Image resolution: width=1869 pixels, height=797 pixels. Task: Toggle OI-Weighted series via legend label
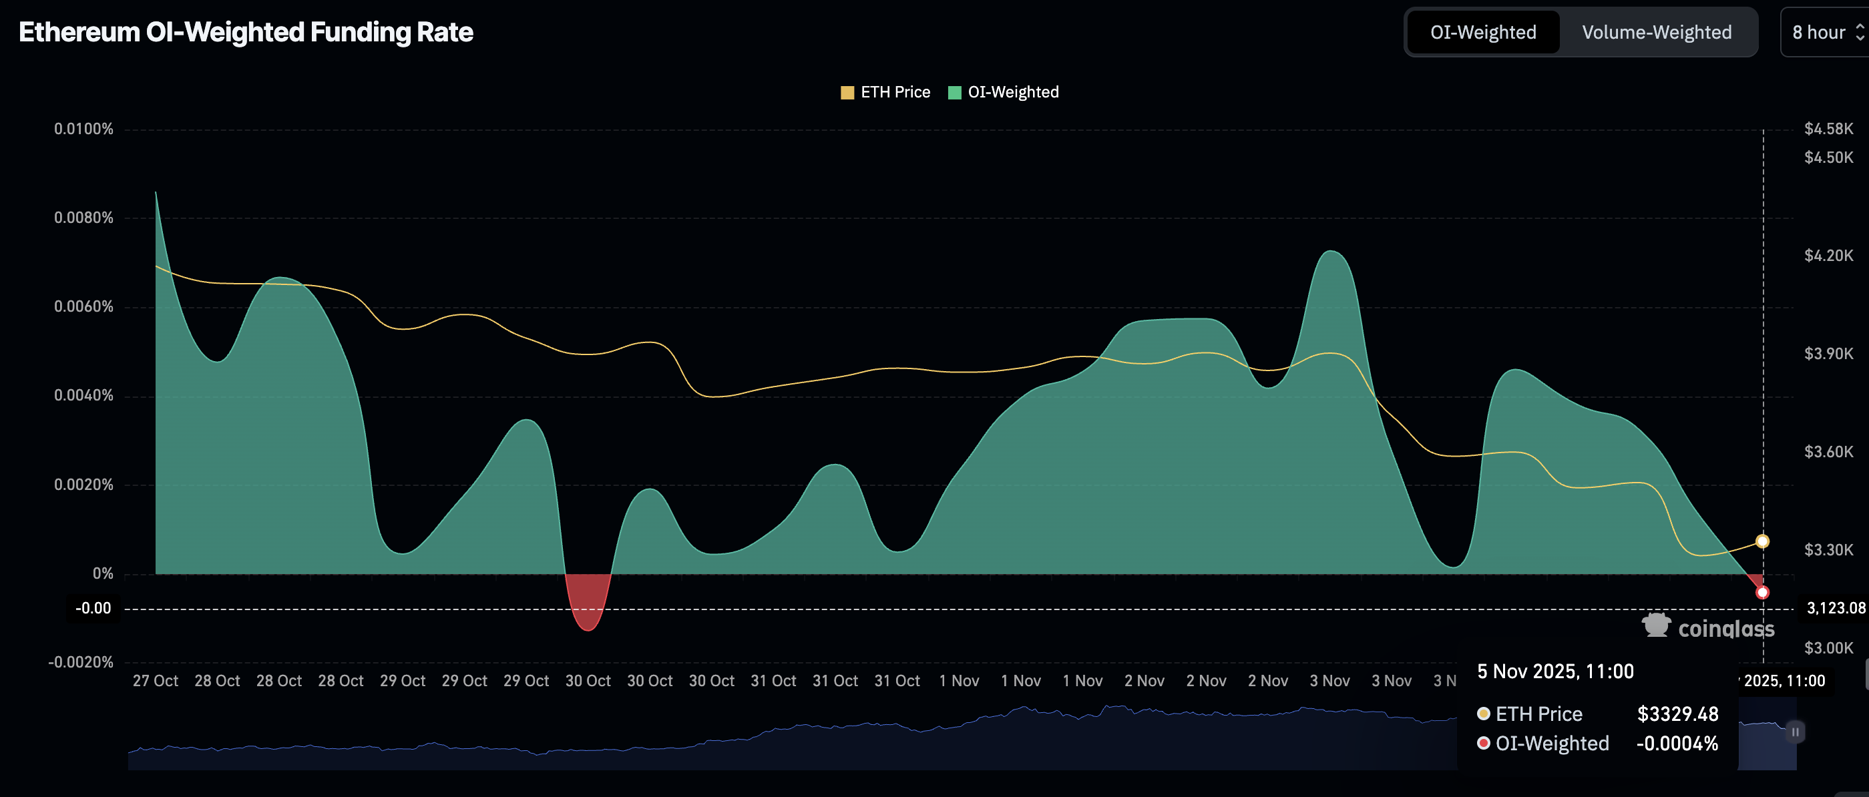(x=1013, y=93)
